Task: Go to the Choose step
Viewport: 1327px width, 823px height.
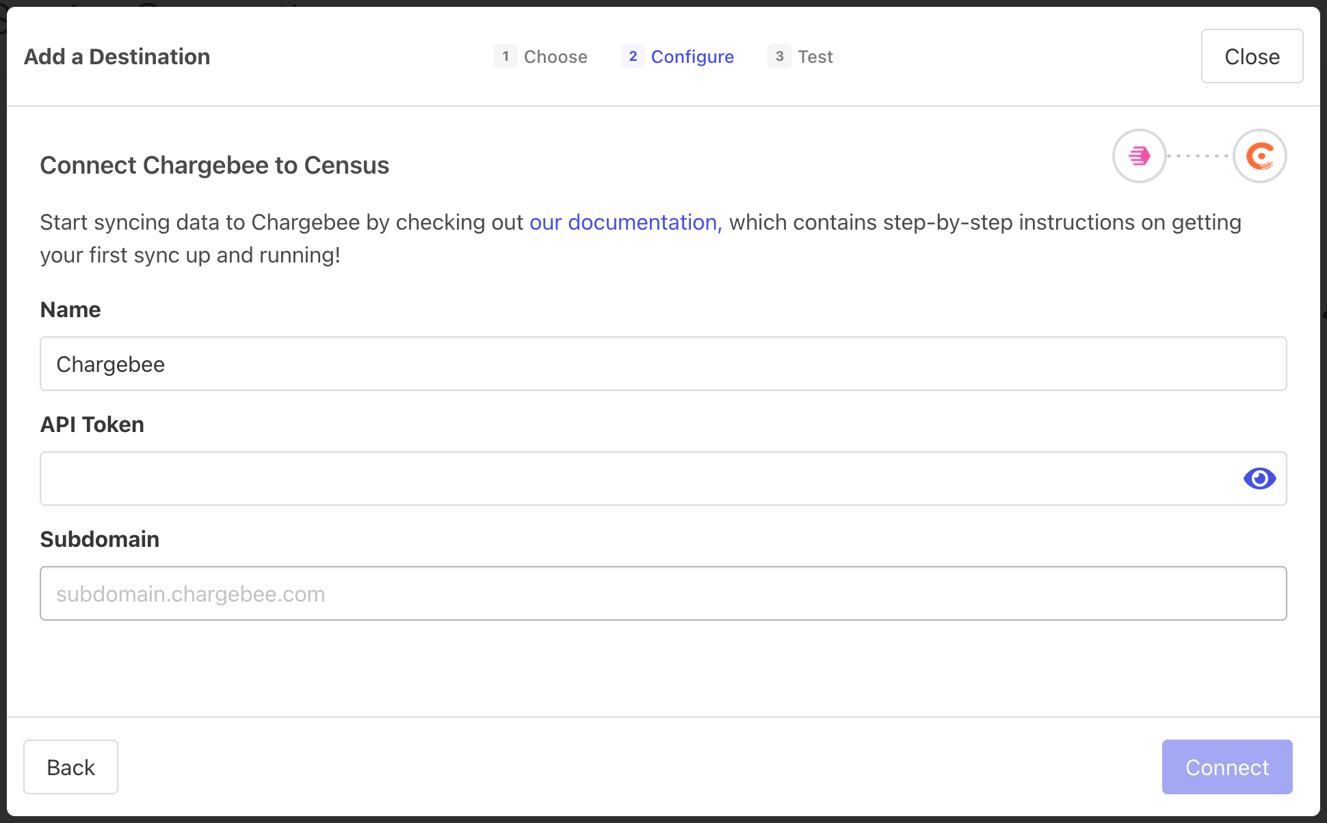Action: tap(555, 57)
